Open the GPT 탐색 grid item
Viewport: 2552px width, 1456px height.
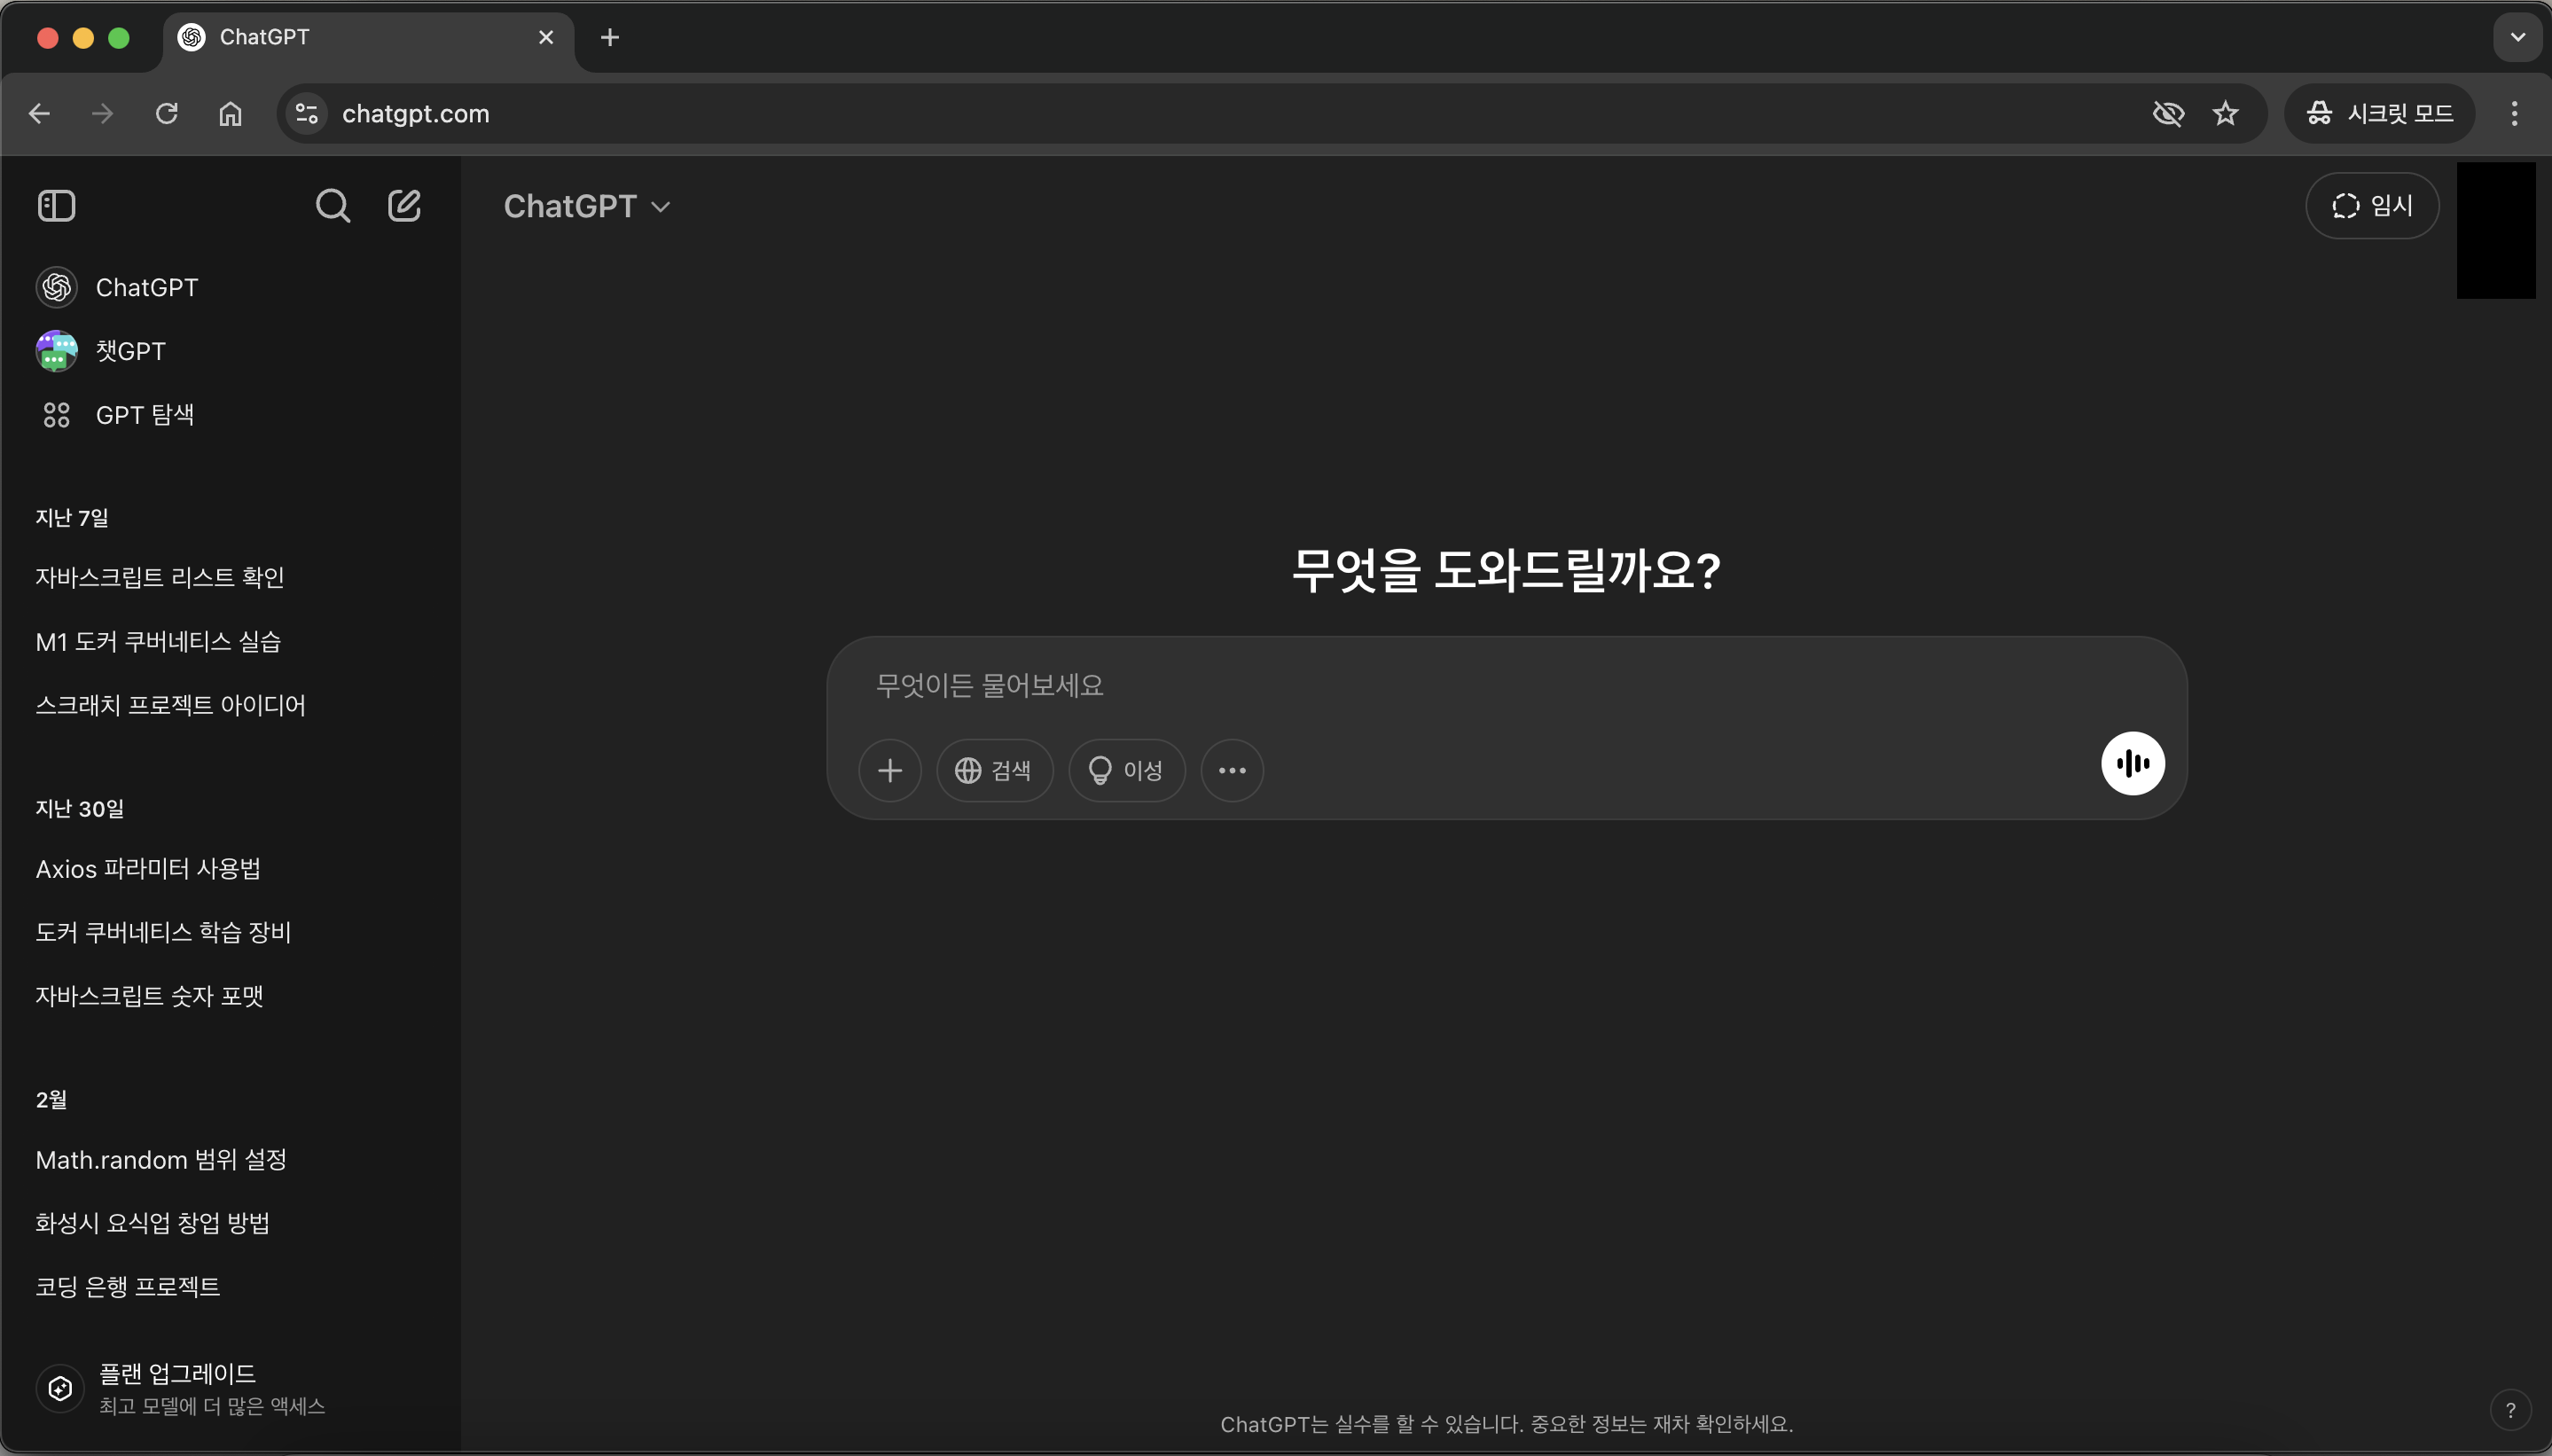(144, 415)
